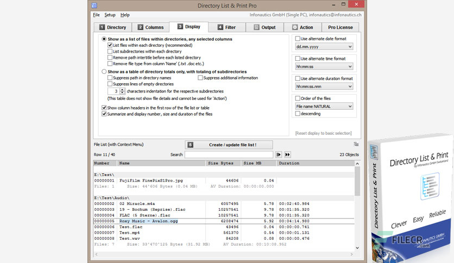Check 'Remove path intertitle before each listed directory'
This screenshot has width=454, height=263.
point(110,58)
